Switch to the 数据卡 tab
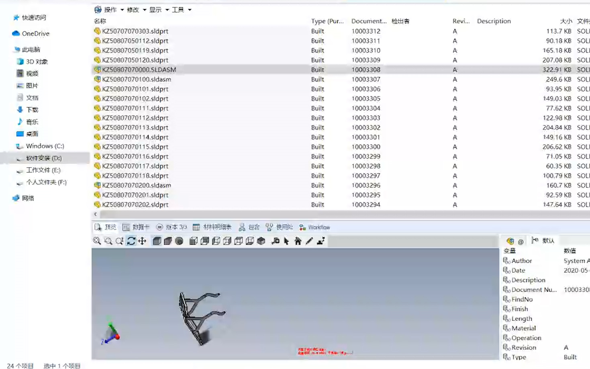Screen dimensions: 590x369 139,227
